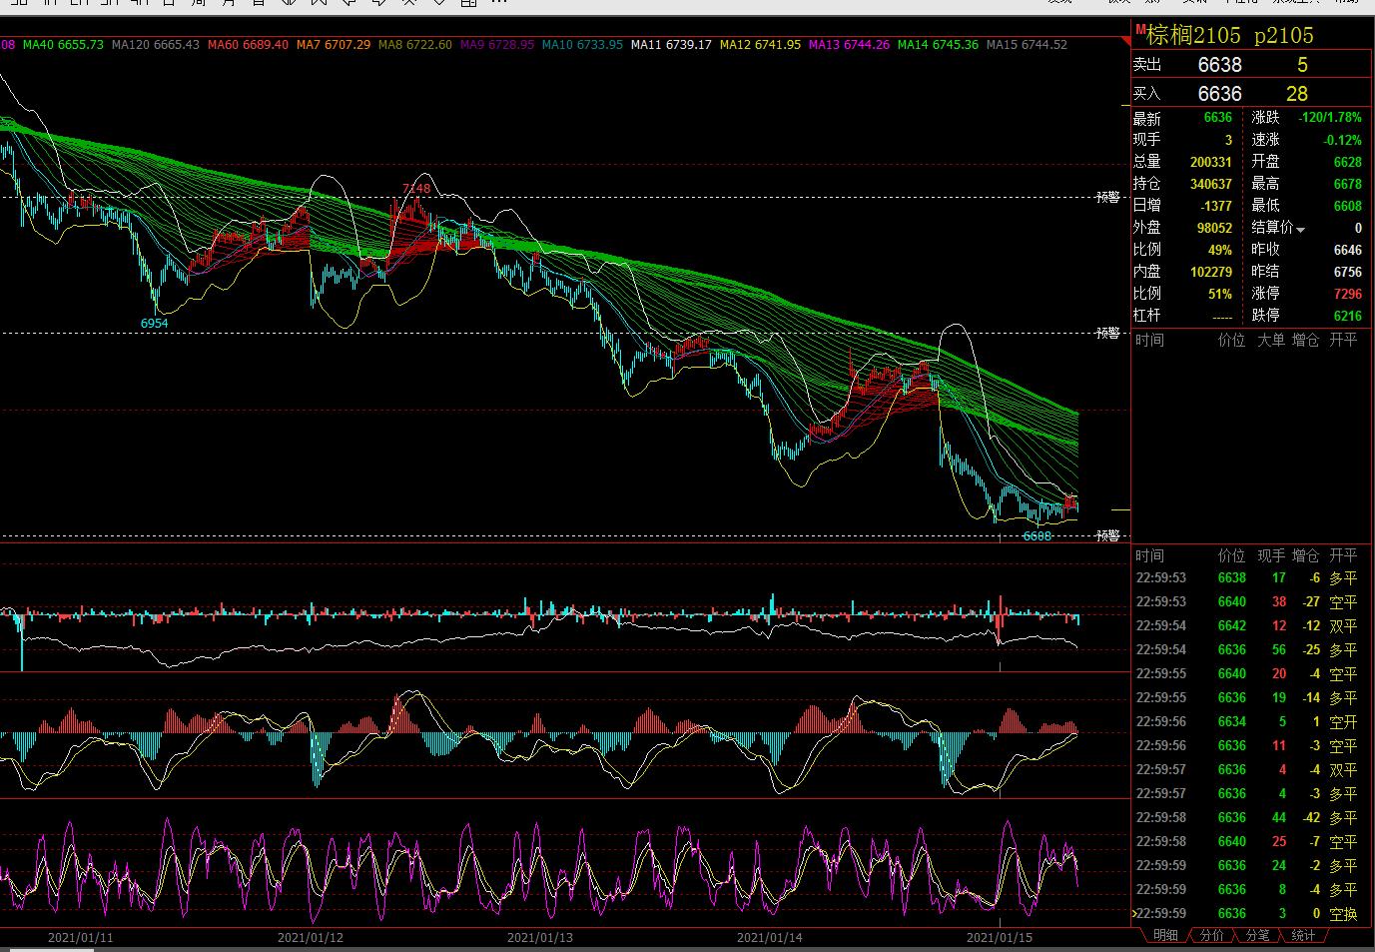The width and height of the screenshot is (1375, 952).
Task: Switch to the 分价 tab
Action: [1211, 936]
